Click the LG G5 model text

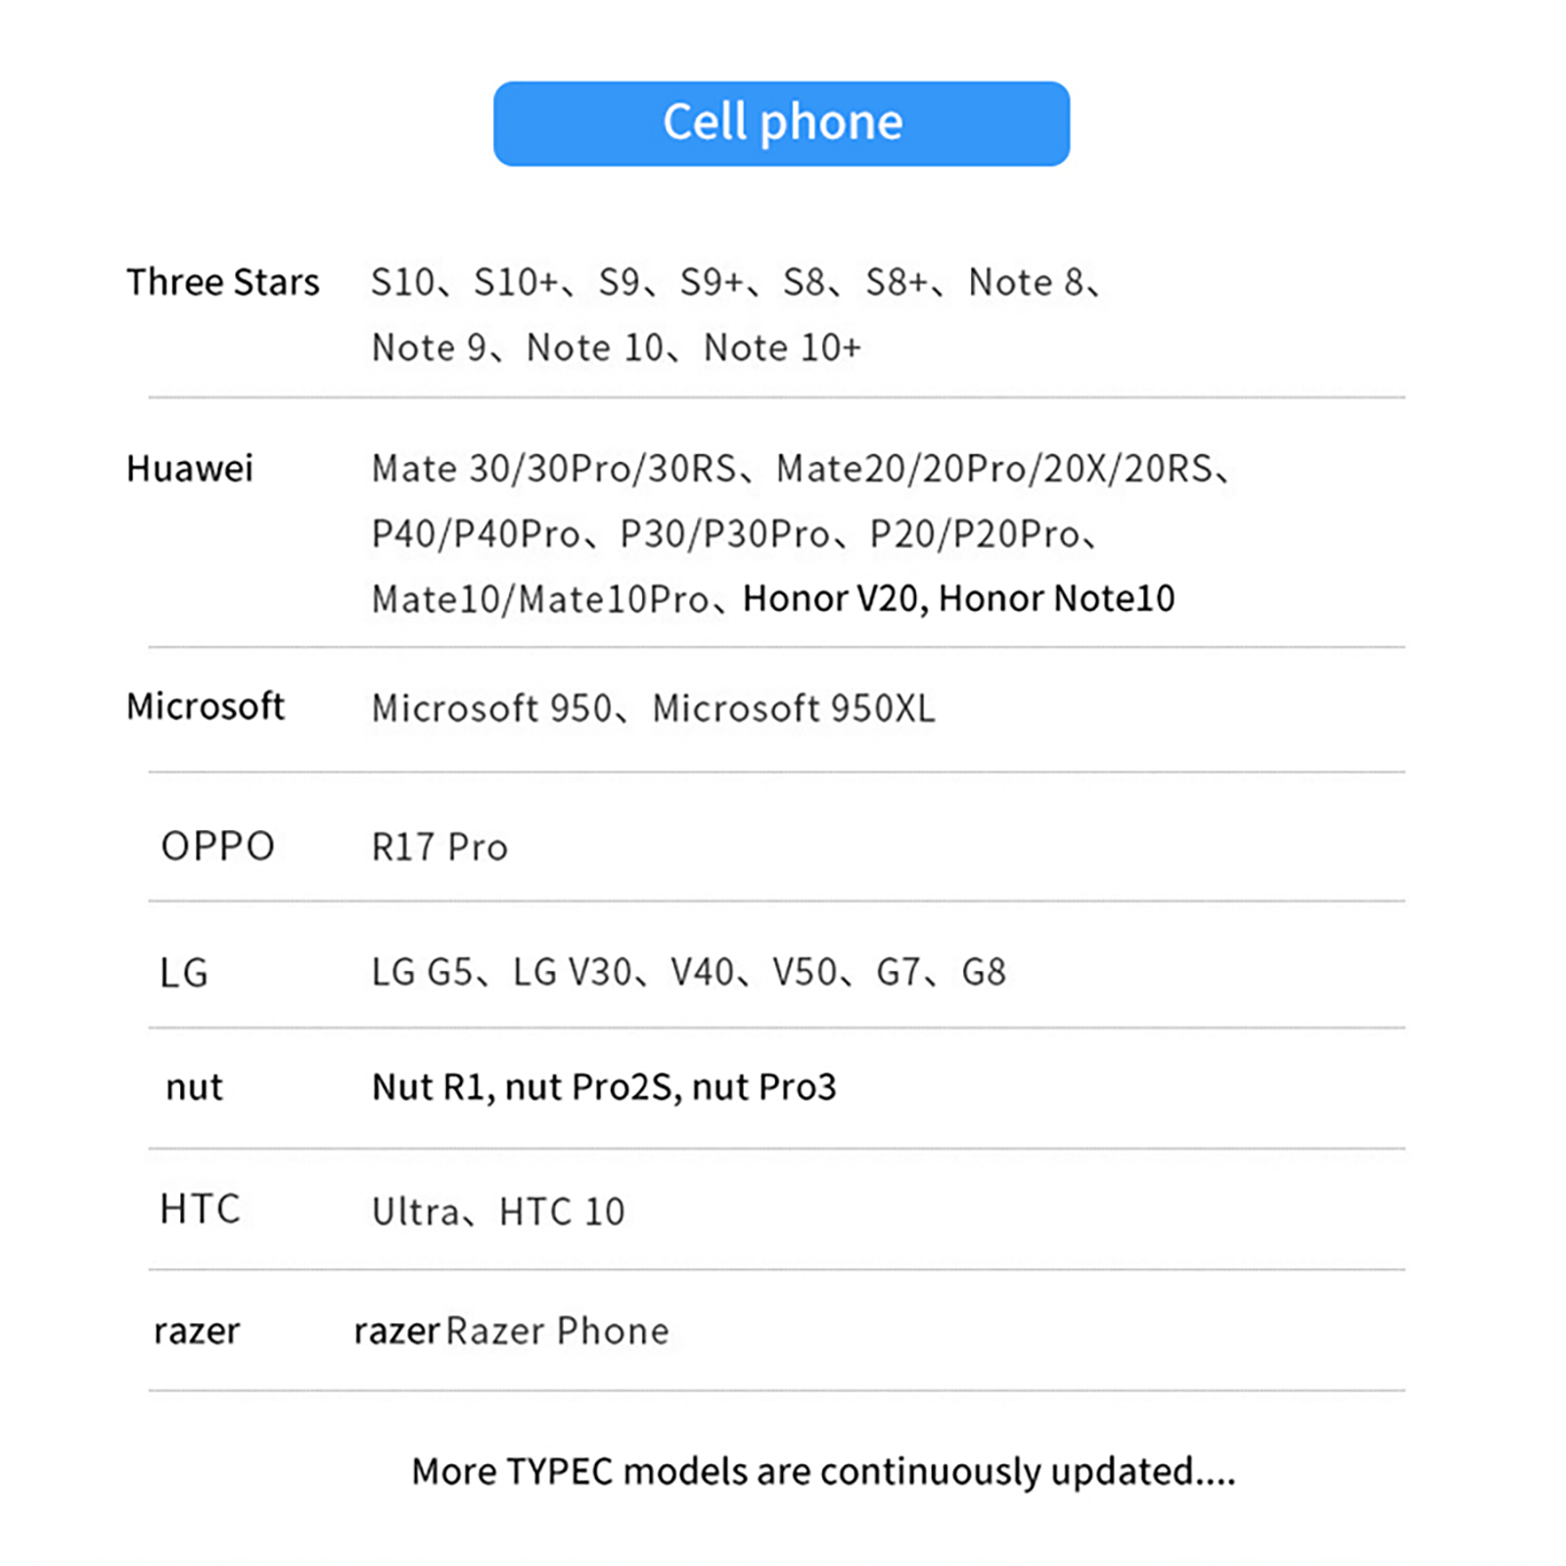point(422,972)
